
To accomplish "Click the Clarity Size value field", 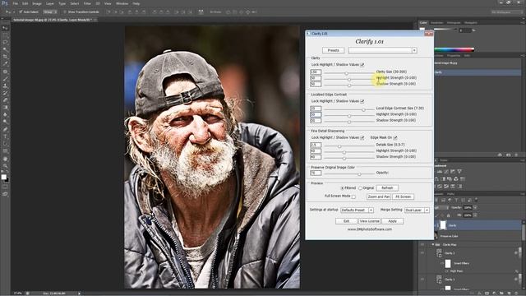I will point(316,72).
